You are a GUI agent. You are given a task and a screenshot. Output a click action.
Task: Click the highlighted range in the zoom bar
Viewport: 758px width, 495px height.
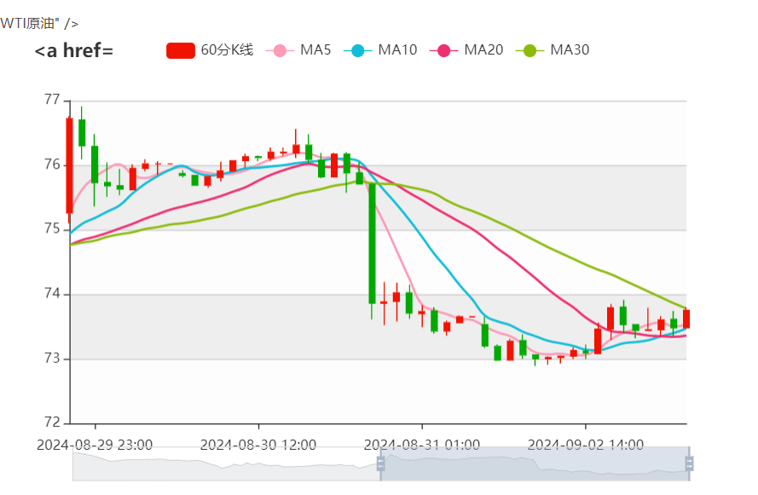(535, 463)
